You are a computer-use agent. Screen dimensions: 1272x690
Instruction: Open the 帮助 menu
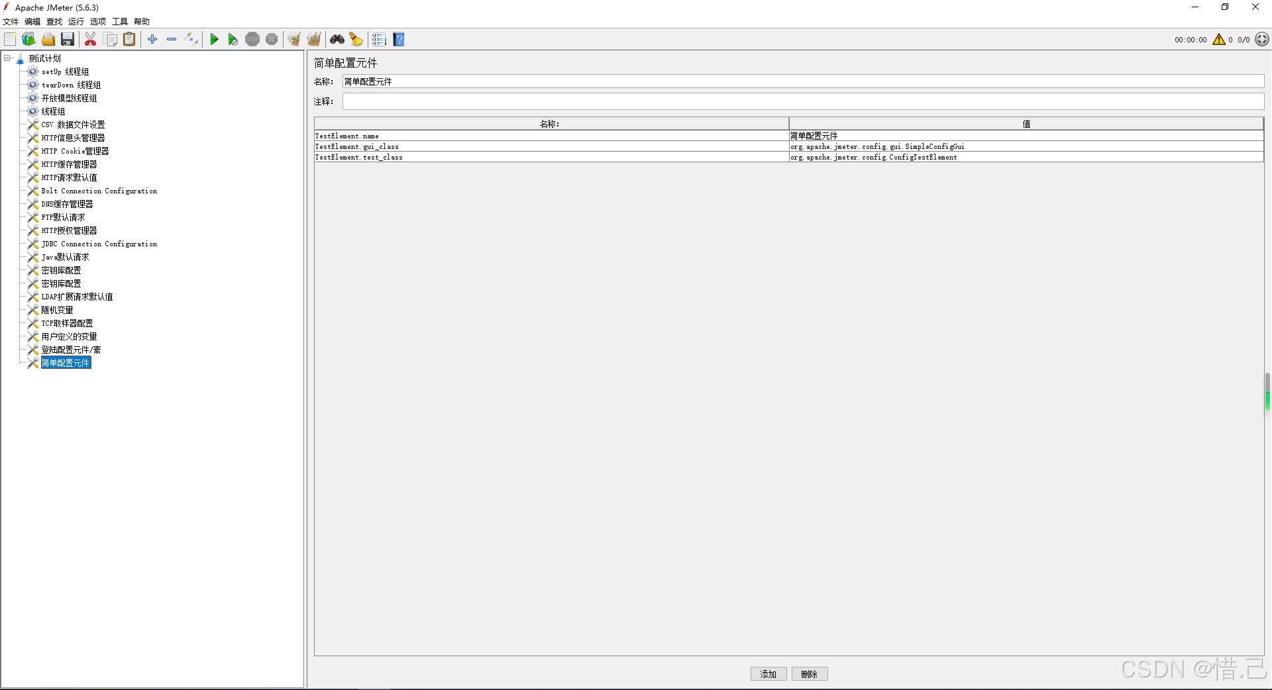(142, 22)
